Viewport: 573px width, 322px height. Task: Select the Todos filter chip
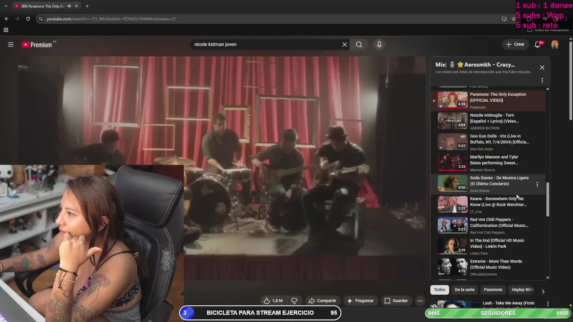(440, 290)
